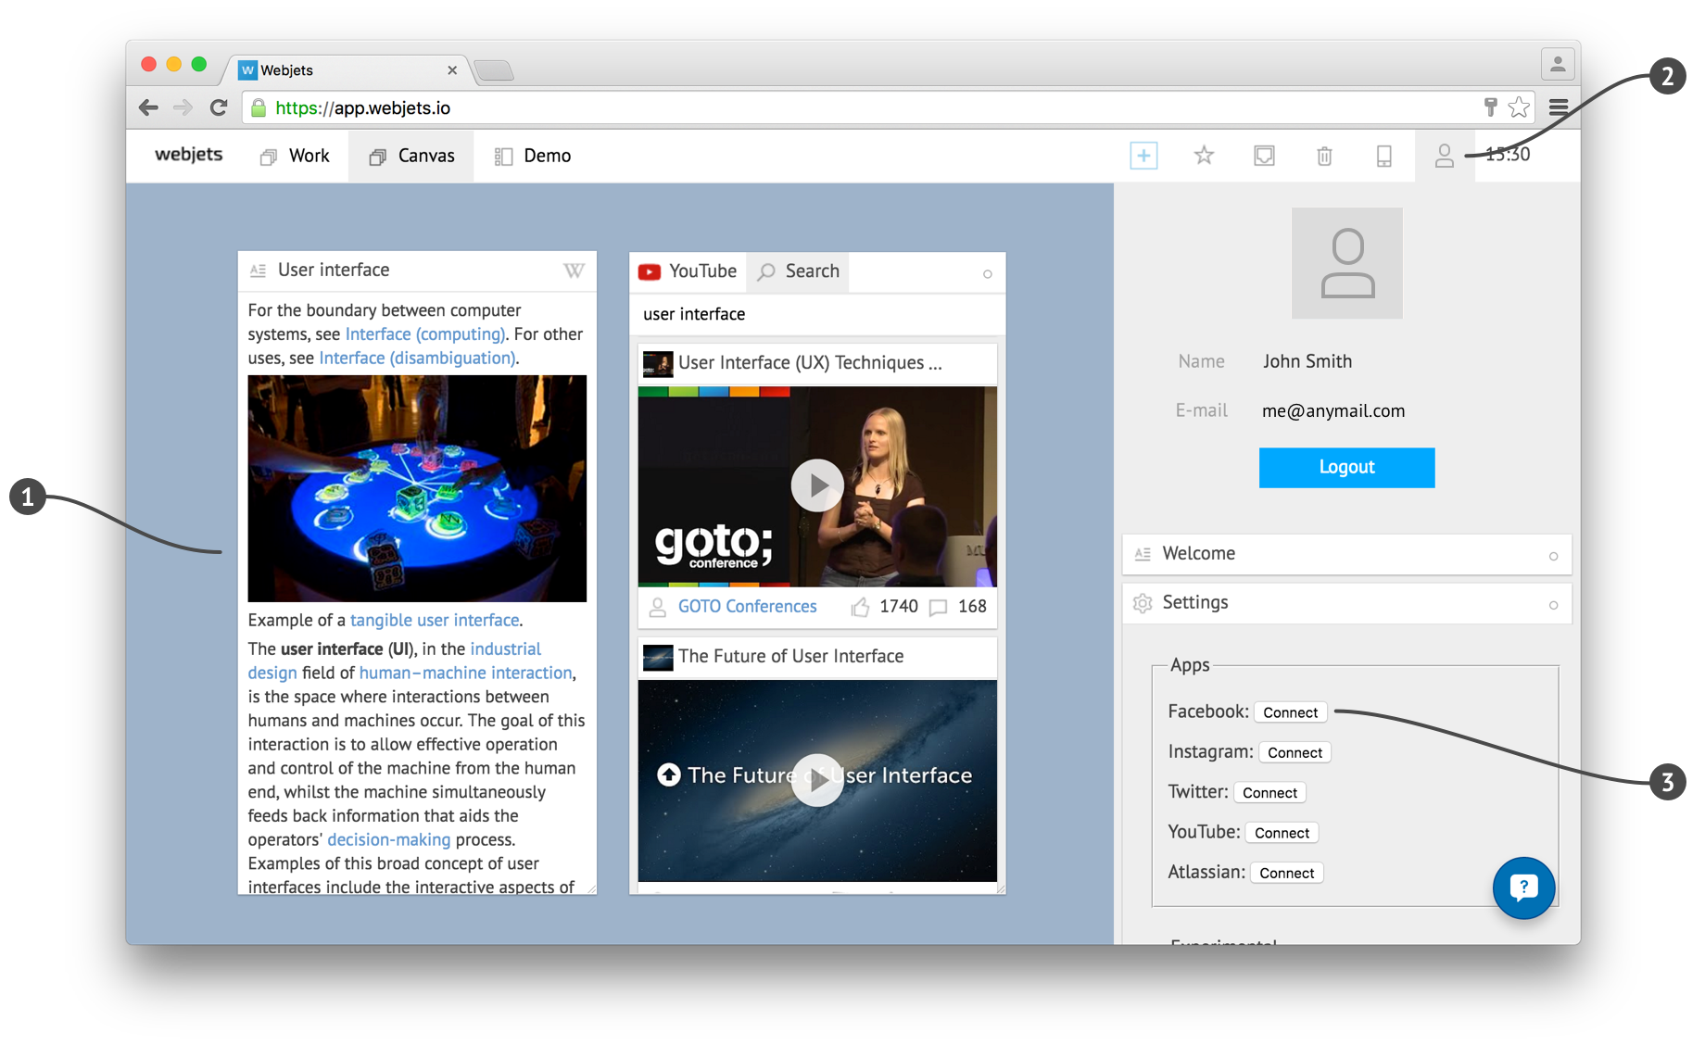Click the key icon in address bar

pos(1490,107)
